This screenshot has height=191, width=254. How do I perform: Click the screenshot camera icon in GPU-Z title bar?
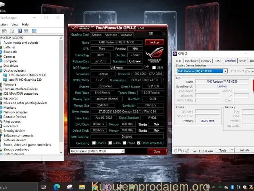(x=152, y=33)
